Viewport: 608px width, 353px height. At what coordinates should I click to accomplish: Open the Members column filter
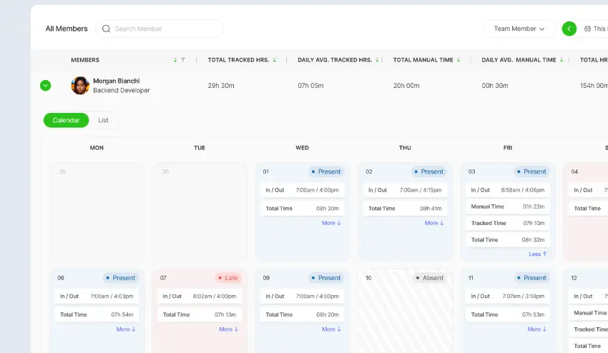pos(183,60)
